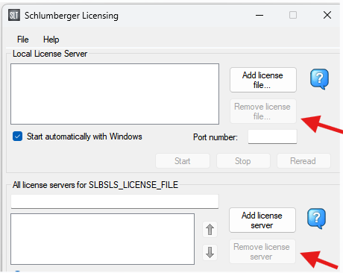Image resolution: width=343 pixels, height=273 pixels.
Task: Click Add license file button
Action: point(263,80)
